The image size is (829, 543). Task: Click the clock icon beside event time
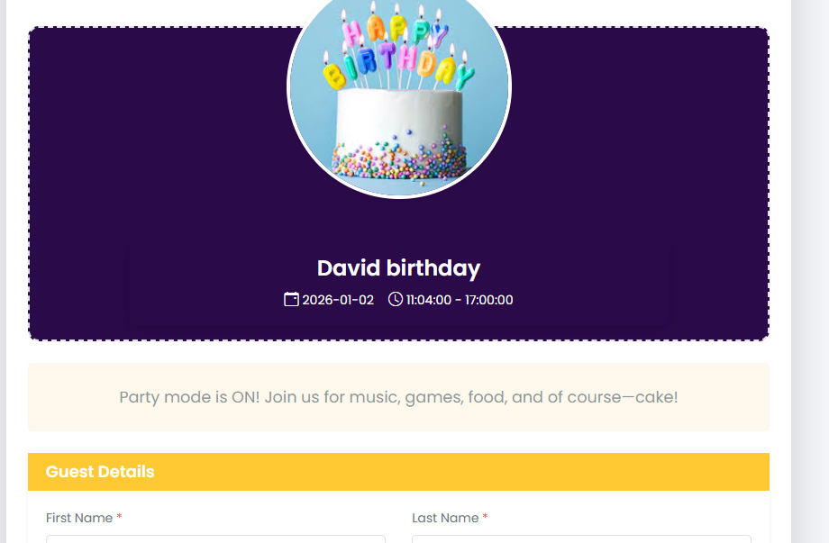tap(395, 299)
